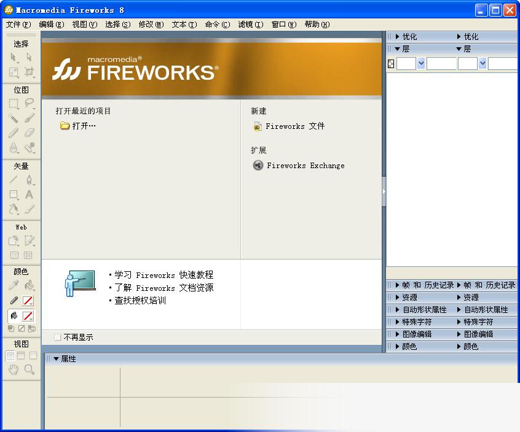The image size is (520, 432).
Task: Open the 视图(V) menu
Action: [85, 25]
